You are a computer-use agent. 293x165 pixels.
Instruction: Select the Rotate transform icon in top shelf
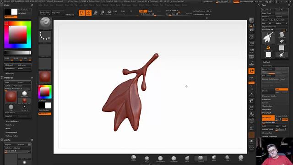[x=109, y=12]
